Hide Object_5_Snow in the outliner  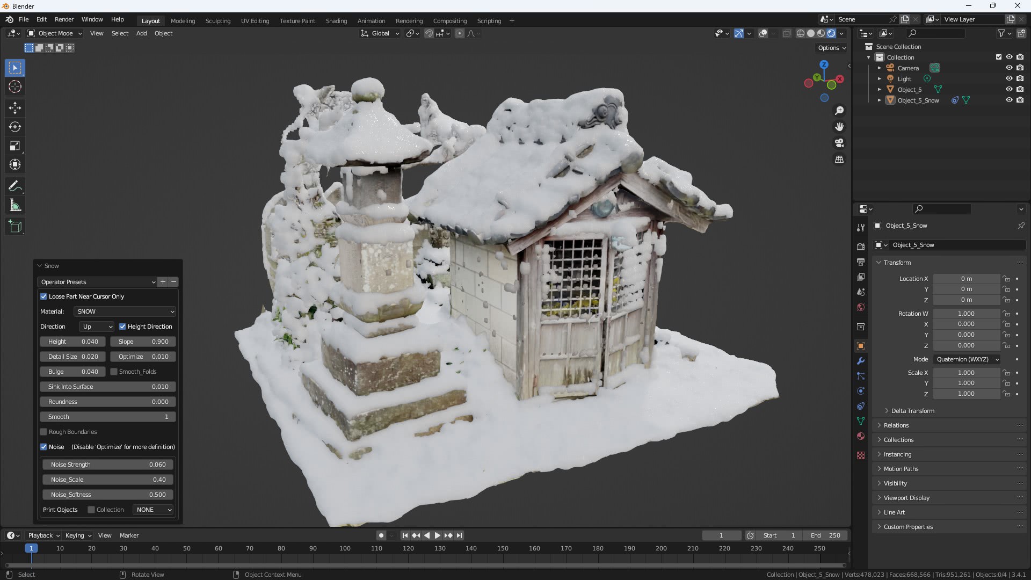1009,100
